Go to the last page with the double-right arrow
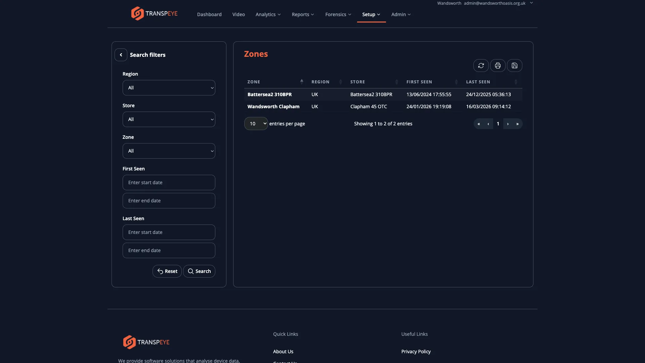The image size is (645, 363). (x=517, y=124)
